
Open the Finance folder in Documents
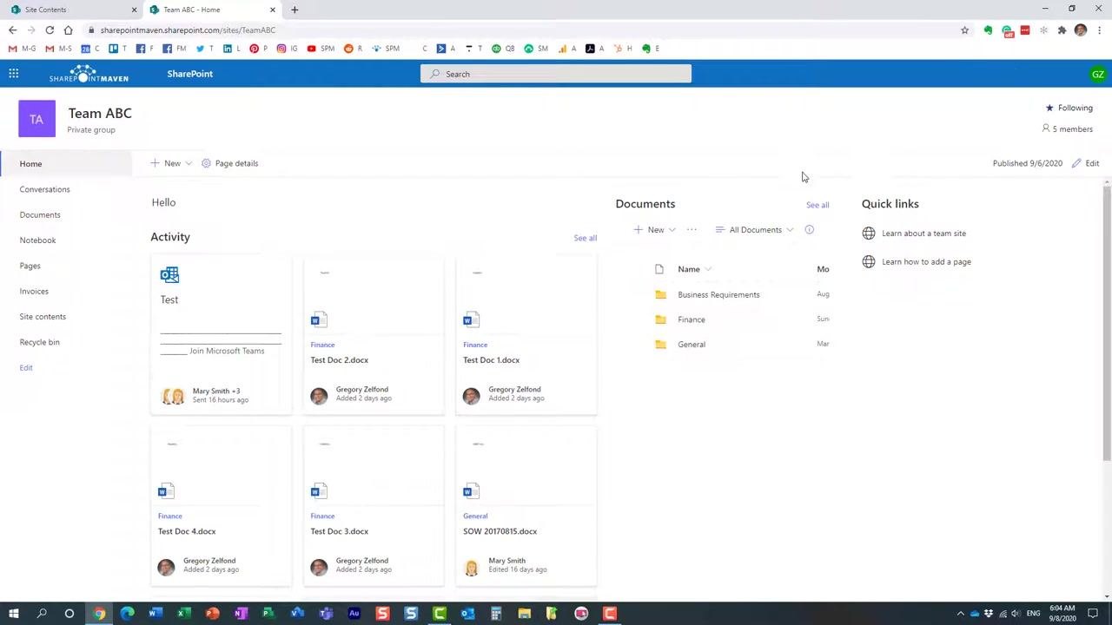[692, 319]
